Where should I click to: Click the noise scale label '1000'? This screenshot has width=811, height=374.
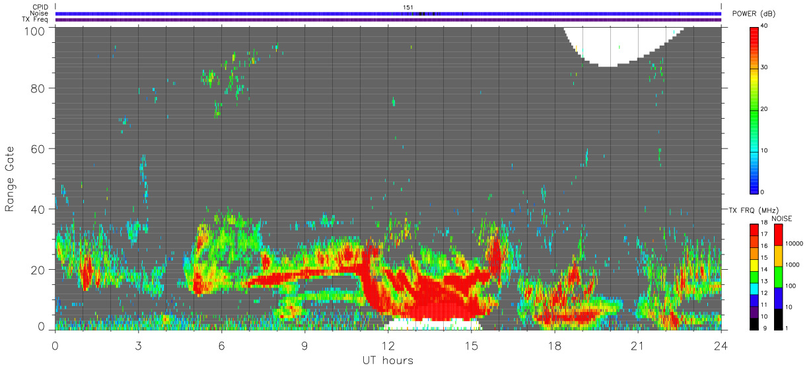tap(793, 264)
